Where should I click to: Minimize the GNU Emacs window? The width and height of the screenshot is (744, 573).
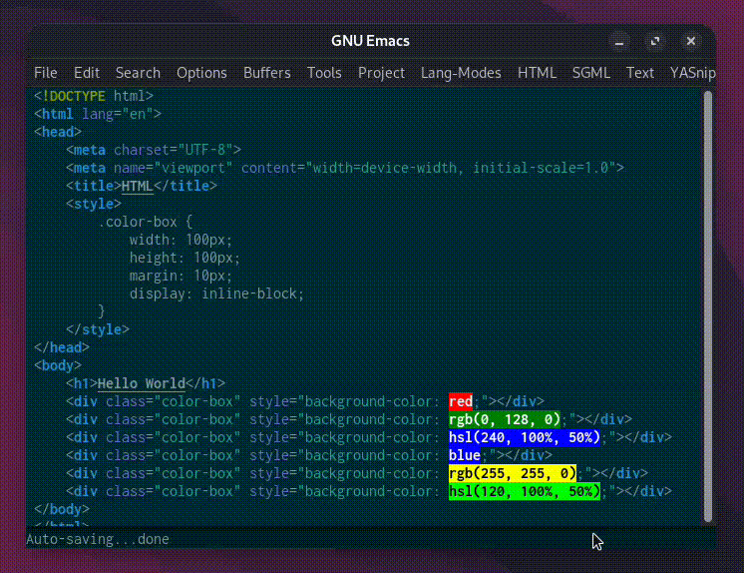click(x=619, y=42)
